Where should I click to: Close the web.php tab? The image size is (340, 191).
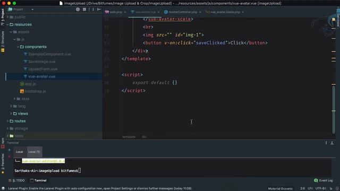[125, 12]
